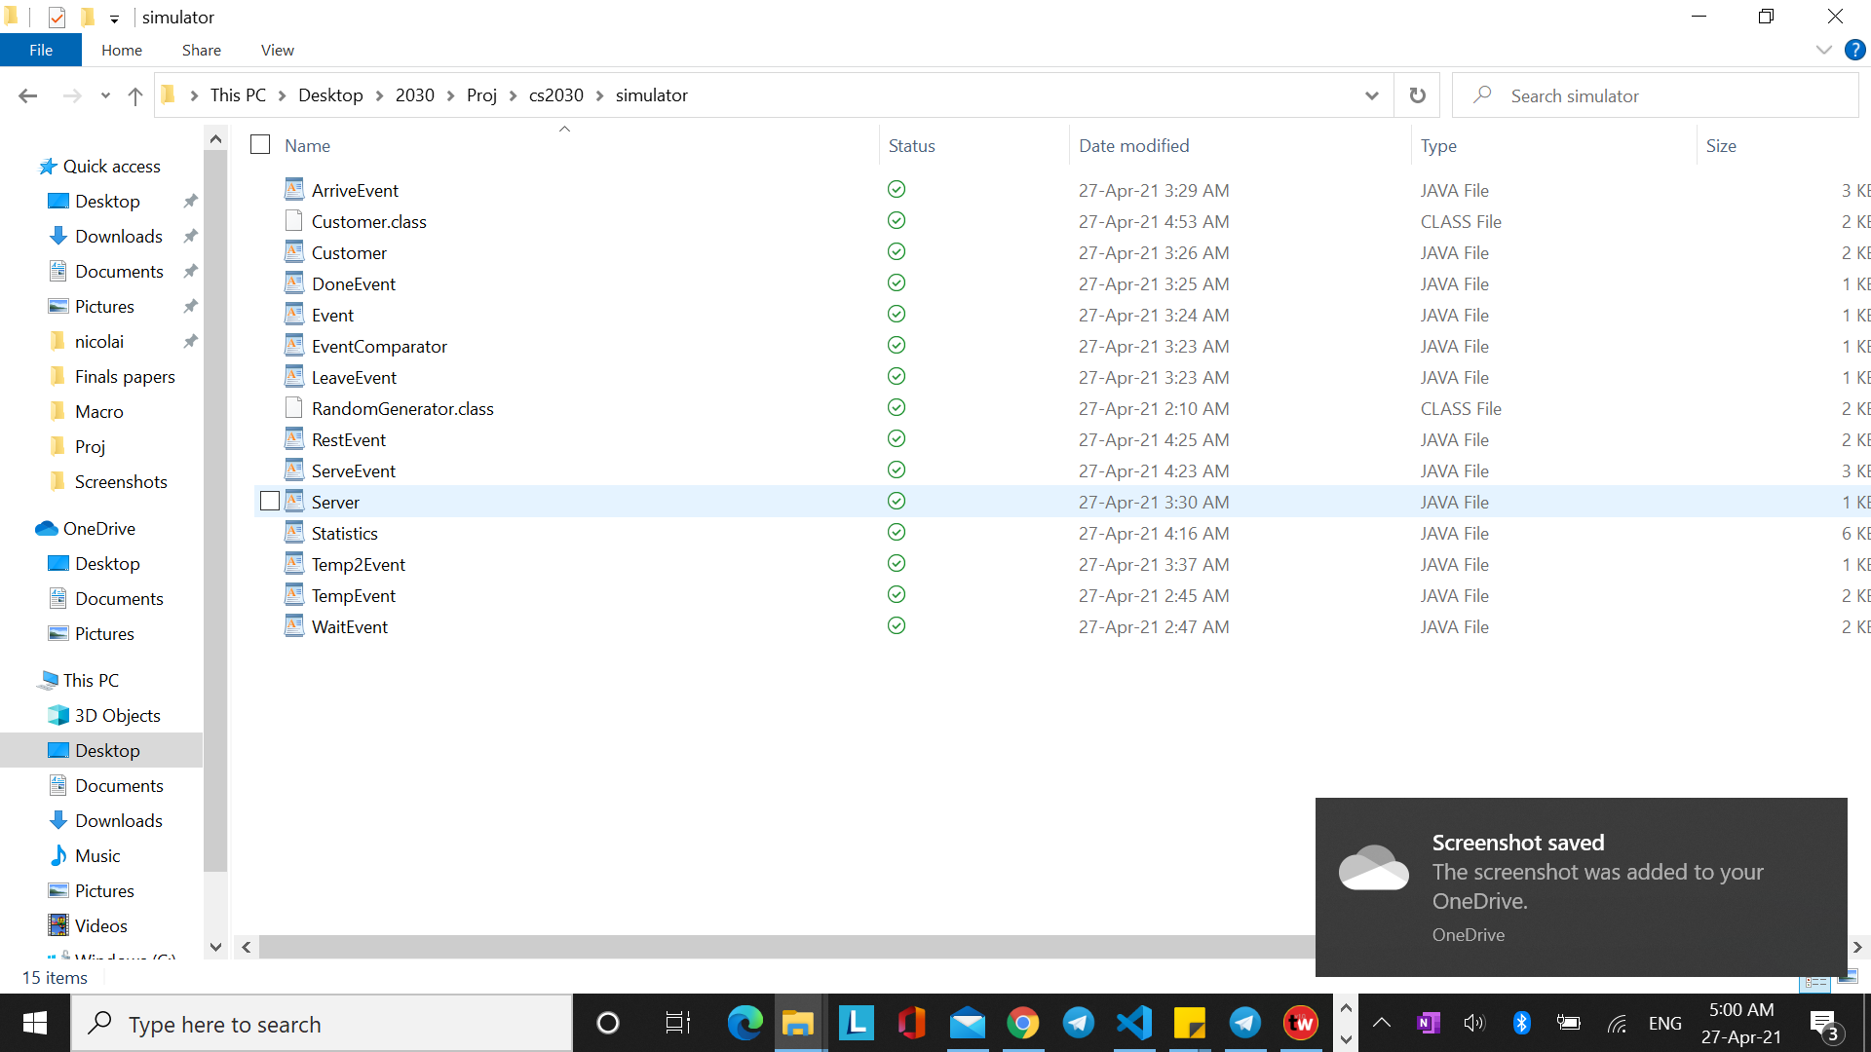Viewport: 1871px width, 1052px height.
Task: Click the Customer.class file icon
Action: coord(294,221)
